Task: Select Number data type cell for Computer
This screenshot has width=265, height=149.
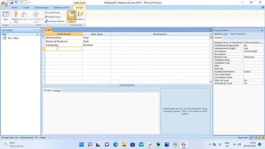Action: pyautogui.click(x=96, y=45)
